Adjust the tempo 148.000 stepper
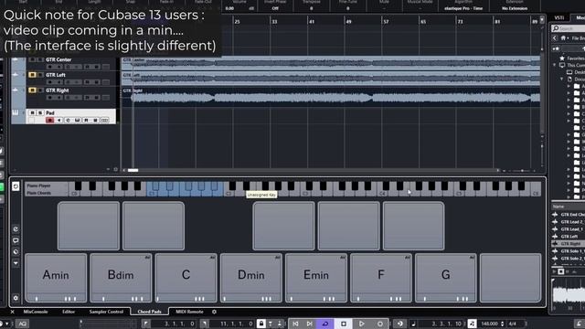Image resolution: width=585 pixels, height=329 pixels. tap(502, 324)
